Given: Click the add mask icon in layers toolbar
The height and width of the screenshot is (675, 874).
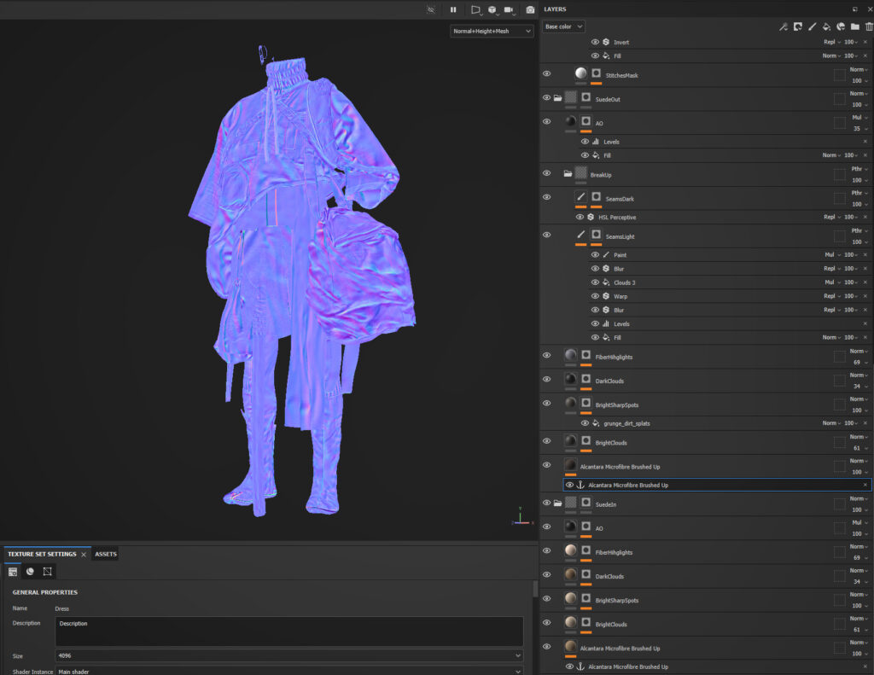Looking at the screenshot, I should [x=797, y=27].
